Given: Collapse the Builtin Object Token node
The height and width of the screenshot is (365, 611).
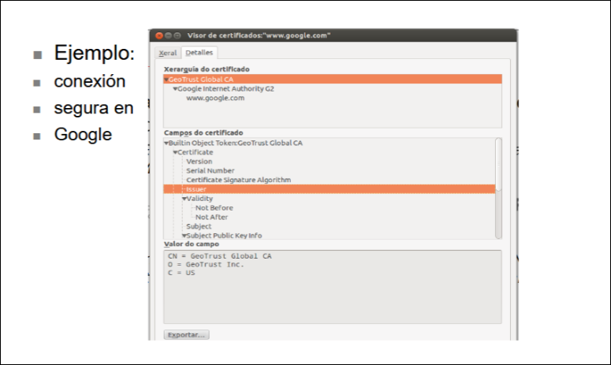Looking at the screenshot, I should coord(166,143).
